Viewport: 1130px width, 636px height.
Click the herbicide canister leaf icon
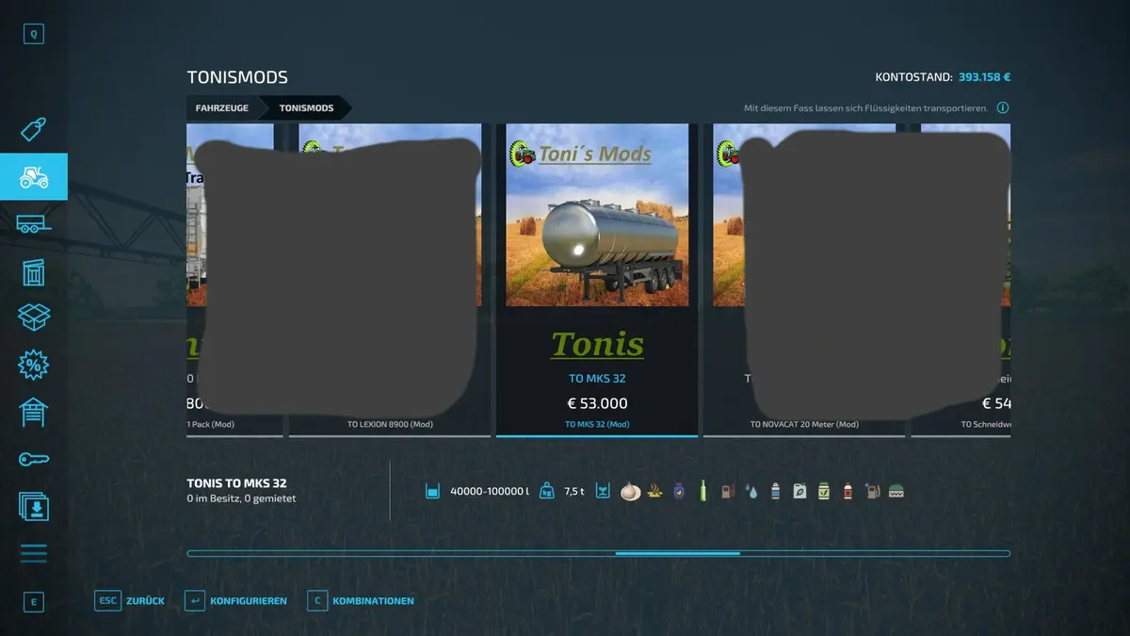click(x=799, y=491)
